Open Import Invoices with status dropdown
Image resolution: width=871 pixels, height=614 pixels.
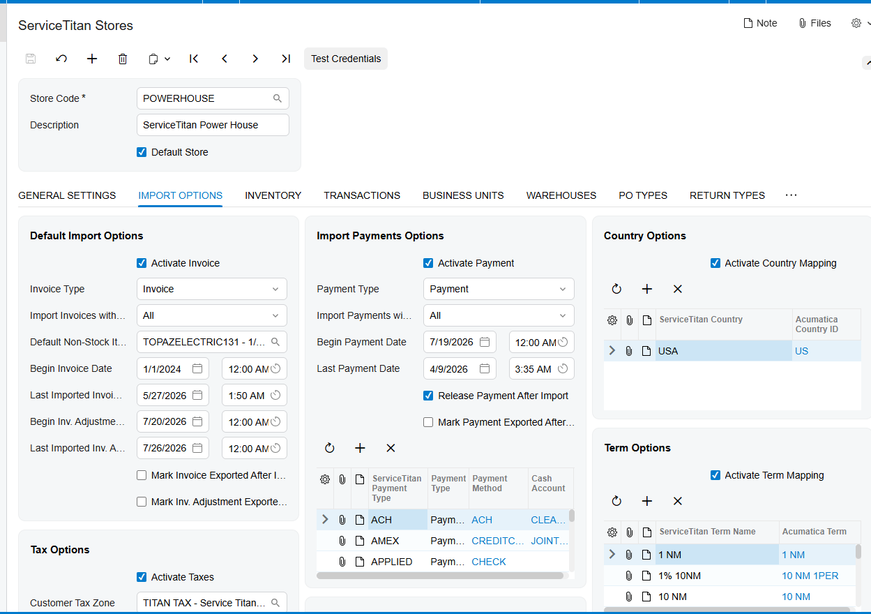pos(212,315)
